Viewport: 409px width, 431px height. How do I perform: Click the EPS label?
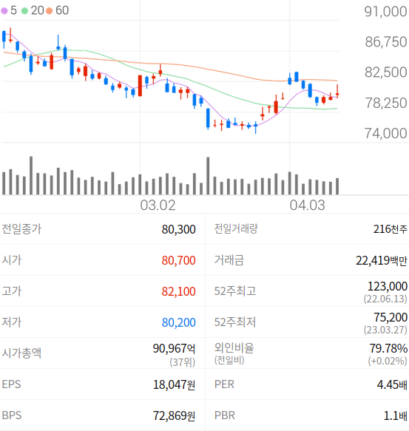(11, 384)
